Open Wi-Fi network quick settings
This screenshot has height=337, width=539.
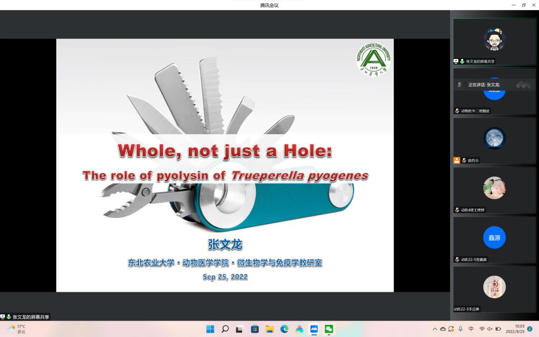click(x=482, y=329)
